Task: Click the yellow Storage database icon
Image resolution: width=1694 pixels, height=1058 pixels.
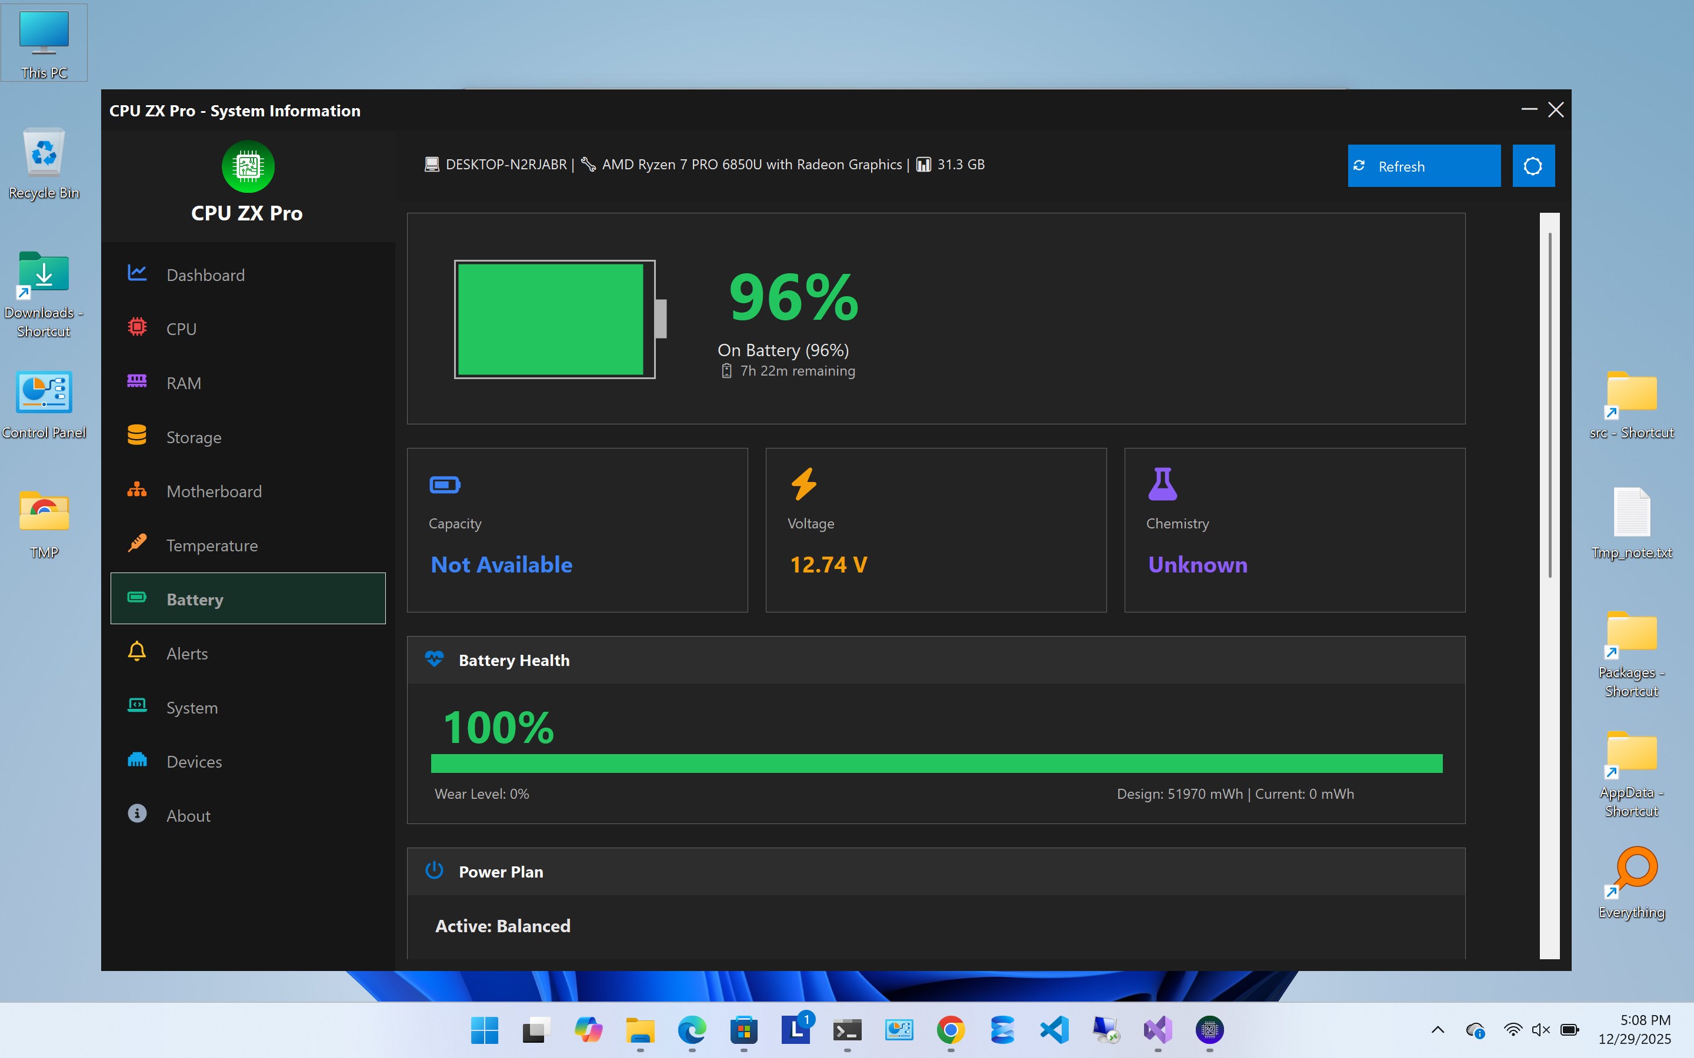Action: [x=137, y=434]
